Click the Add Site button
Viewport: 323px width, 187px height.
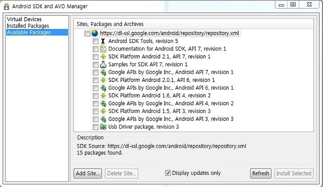(88, 174)
